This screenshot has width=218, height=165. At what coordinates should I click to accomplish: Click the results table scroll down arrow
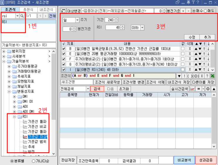click(214, 146)
